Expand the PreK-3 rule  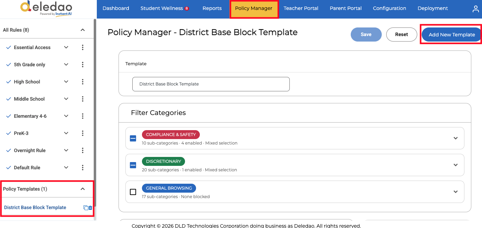coord(66,133)
